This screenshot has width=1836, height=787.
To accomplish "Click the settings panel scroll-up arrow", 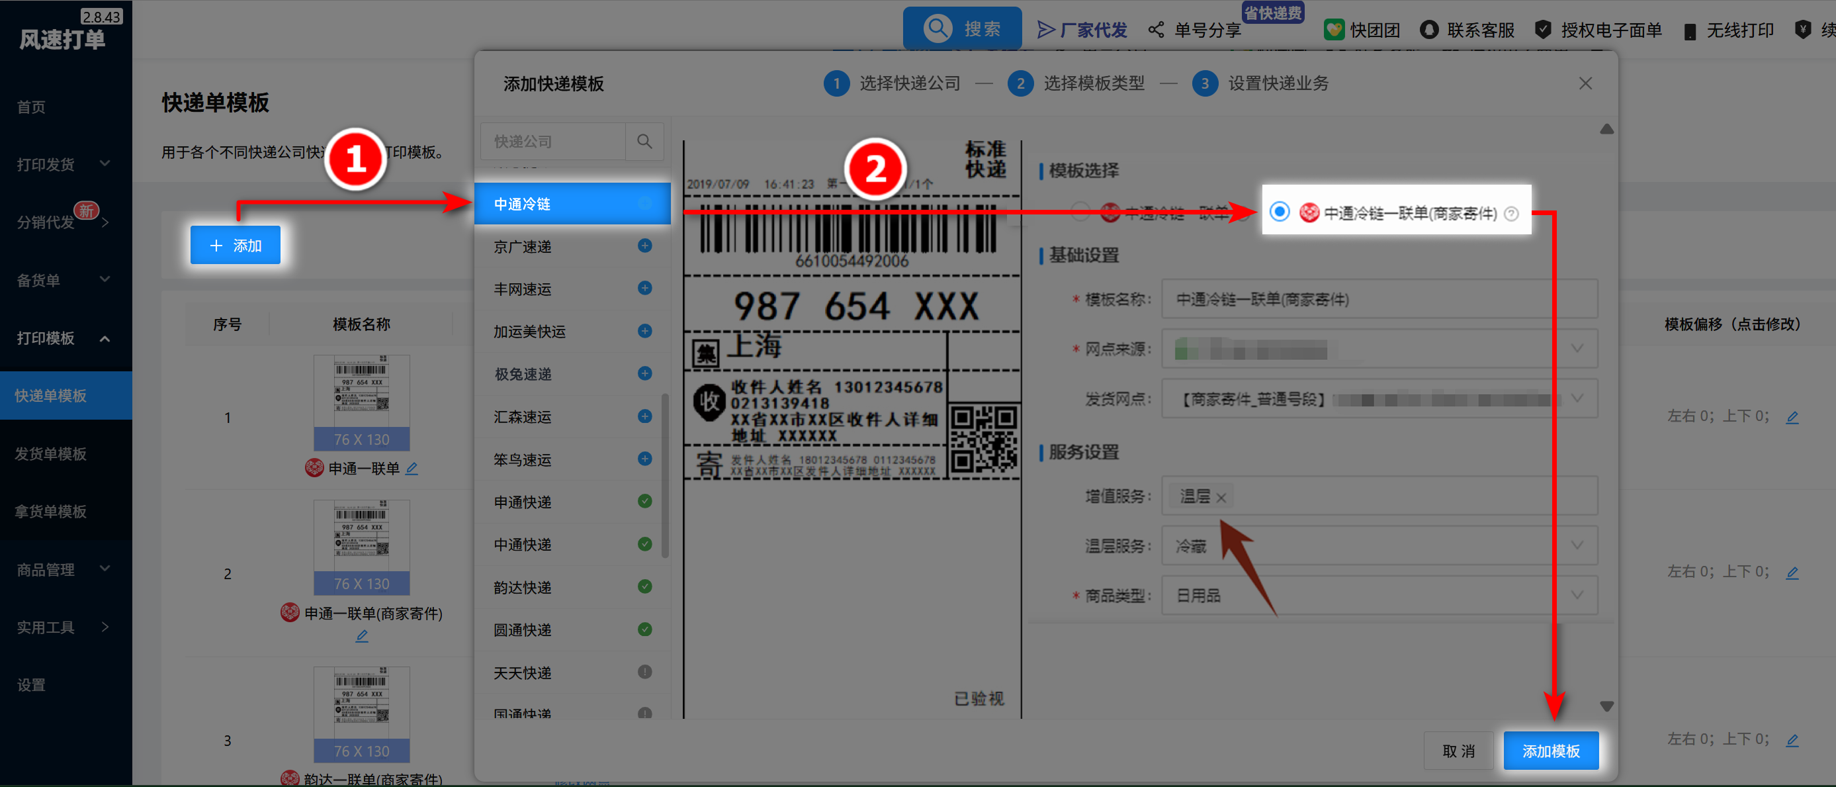I will click(1606, 129).
